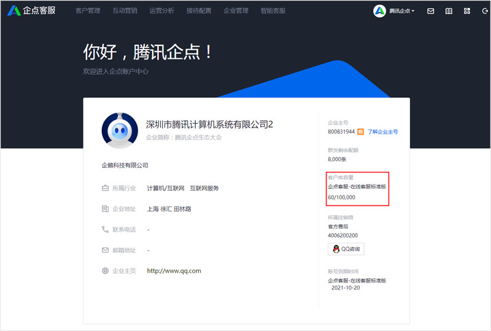The image size is (491, 331).
Task: Open the 互动营销 menu
Action: click(125, 10)
